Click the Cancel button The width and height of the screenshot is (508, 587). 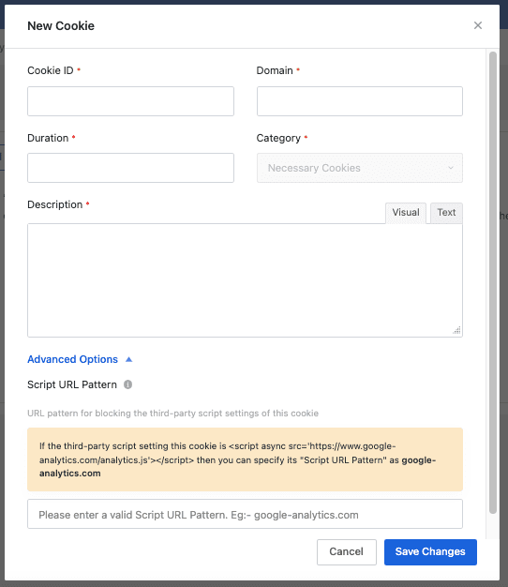[x=347, y=551]
